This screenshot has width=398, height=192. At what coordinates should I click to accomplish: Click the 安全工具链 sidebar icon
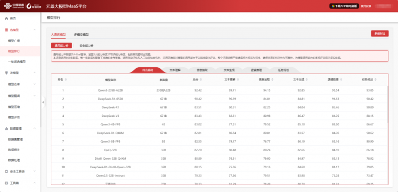6,172
